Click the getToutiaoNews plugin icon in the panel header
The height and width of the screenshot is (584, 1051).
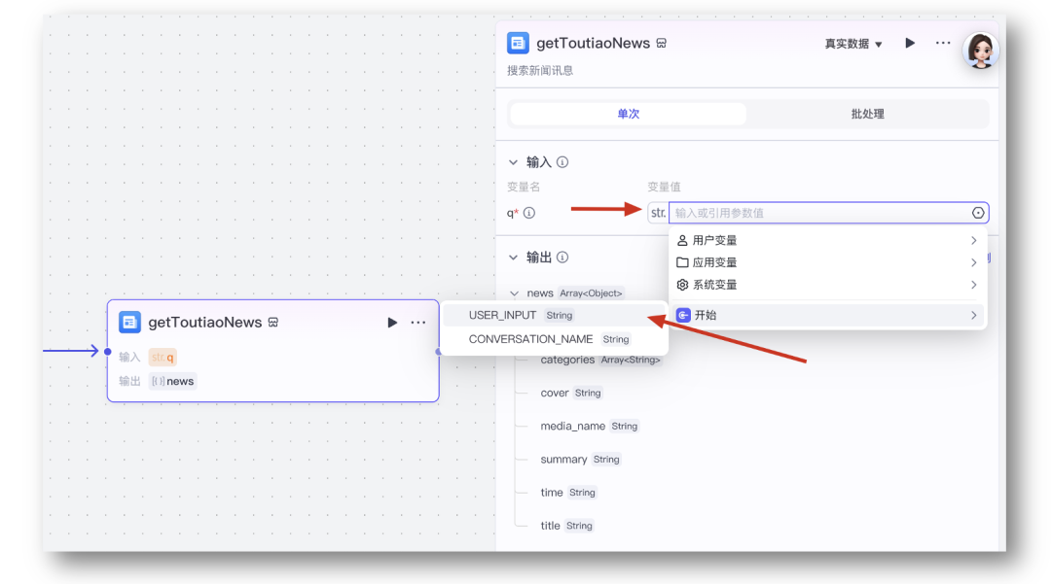tap(518, 44)
